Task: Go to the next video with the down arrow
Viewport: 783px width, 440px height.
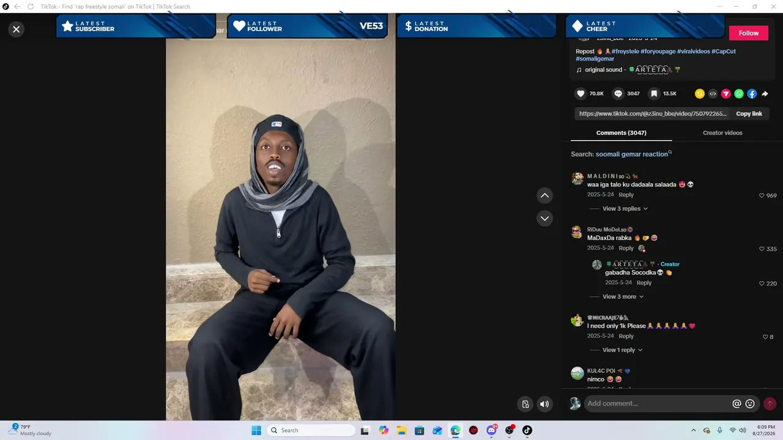Action: tap(544, 218)
